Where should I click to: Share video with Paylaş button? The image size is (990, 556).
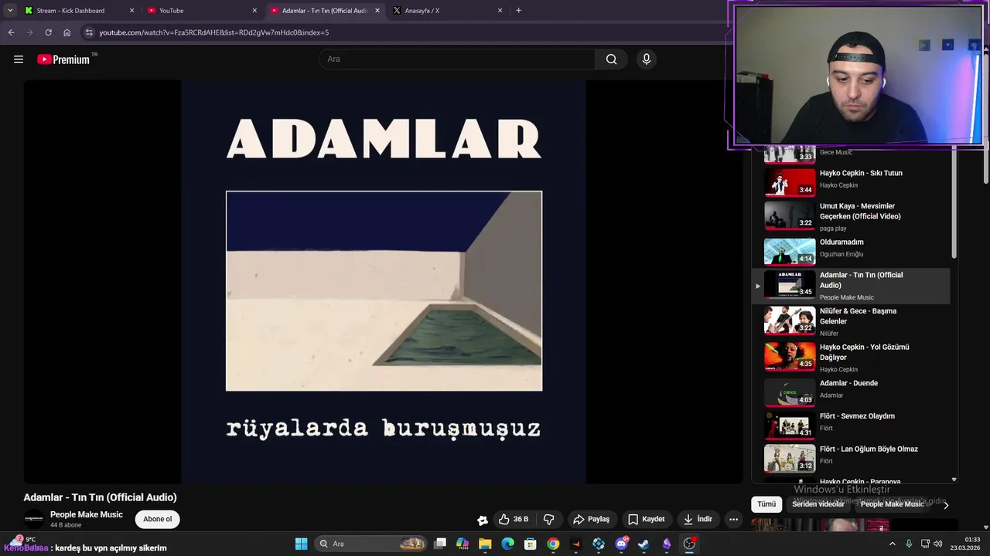pos(591,519)
